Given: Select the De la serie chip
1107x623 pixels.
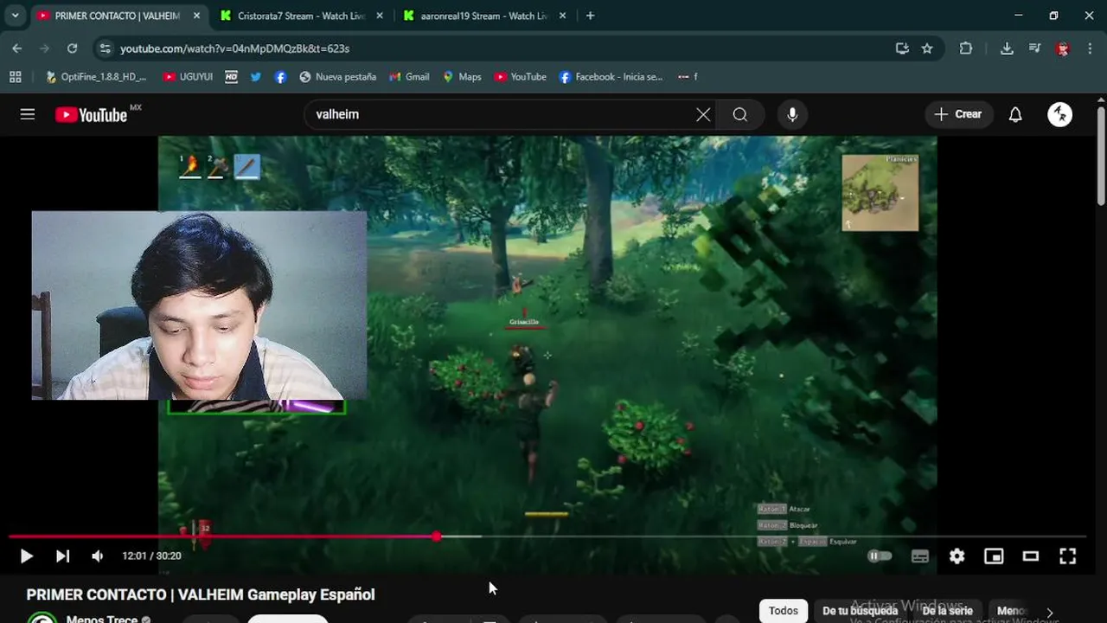Looking at the screenshot, I should coord(947,611).
